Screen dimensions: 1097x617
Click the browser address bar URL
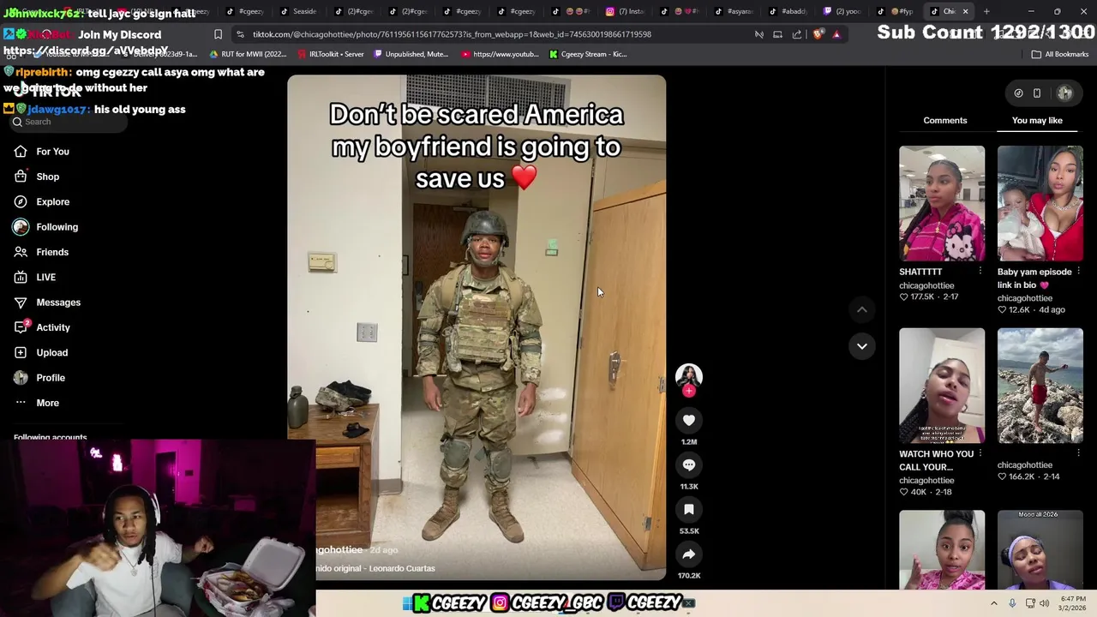(x=452, y=34)
